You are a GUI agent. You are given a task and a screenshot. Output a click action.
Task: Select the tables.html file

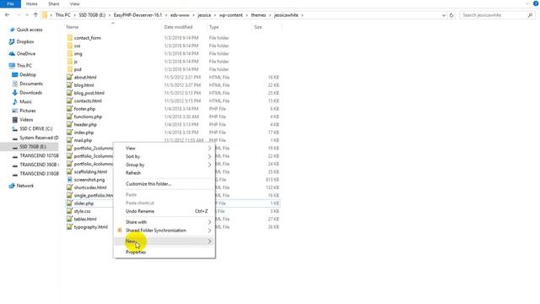(x=85, y=220)
